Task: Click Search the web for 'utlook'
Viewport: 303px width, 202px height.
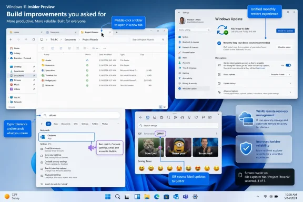Action: click(x=56, y=184)
